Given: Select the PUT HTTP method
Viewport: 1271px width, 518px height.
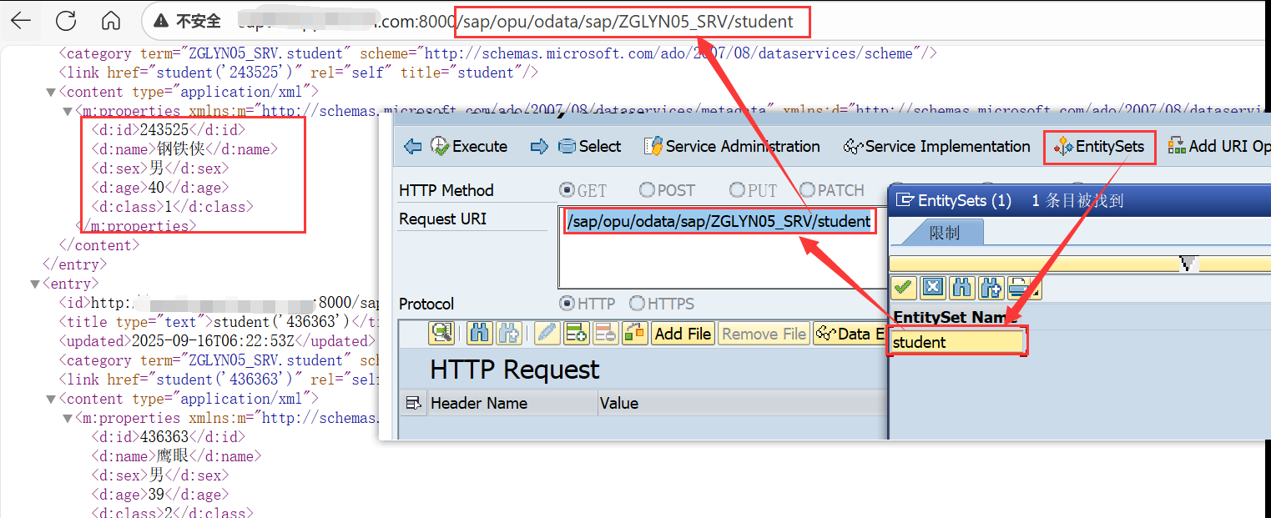Looking at the screenshot, I should point(754,191).
